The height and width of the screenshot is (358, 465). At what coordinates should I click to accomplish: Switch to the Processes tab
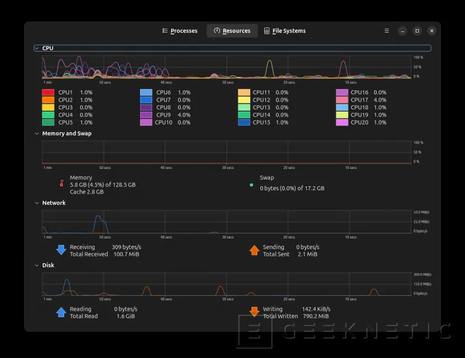click(x=179, y=31)
